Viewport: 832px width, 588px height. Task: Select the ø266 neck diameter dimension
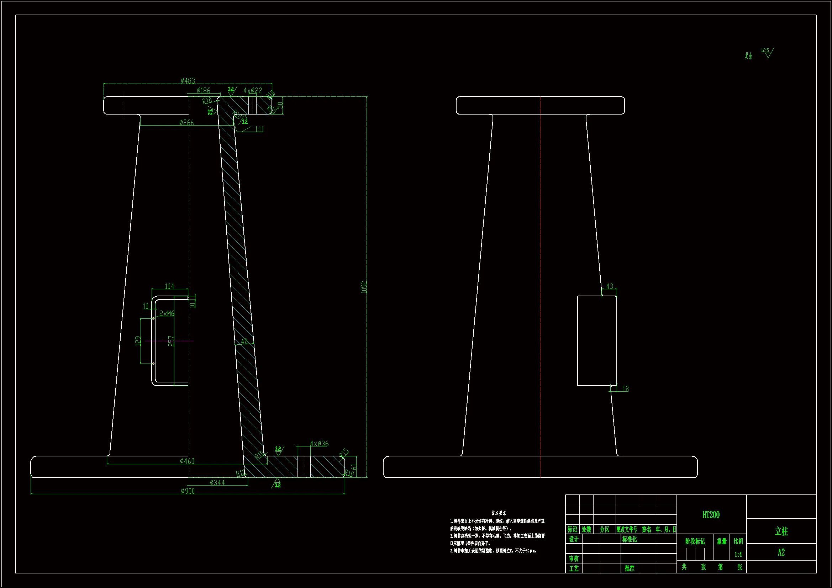click(186, 123)
